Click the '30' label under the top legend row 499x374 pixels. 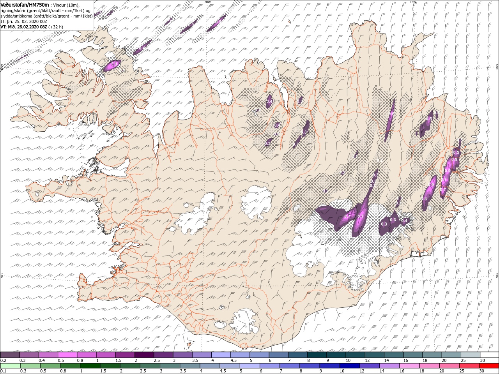pos(483,360)
